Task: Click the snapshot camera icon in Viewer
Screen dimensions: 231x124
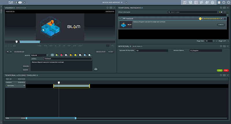Action: click(15, 46)
